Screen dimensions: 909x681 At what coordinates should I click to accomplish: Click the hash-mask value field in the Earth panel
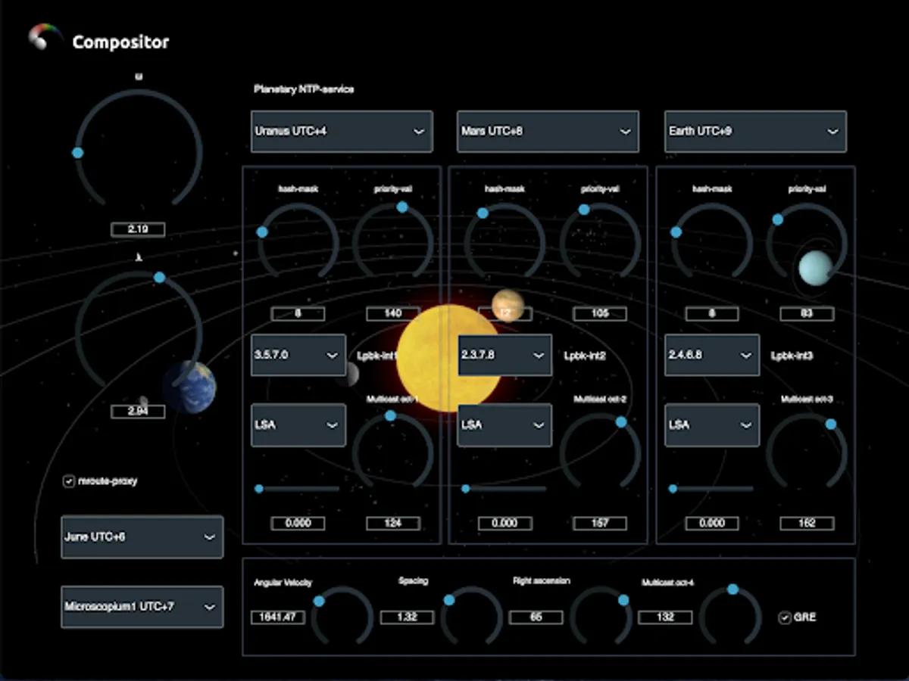click(x=712, y=313)
